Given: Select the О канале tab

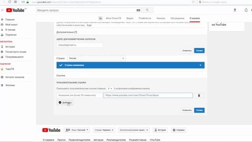Looking at the screenshot, I should pos(195,18).
